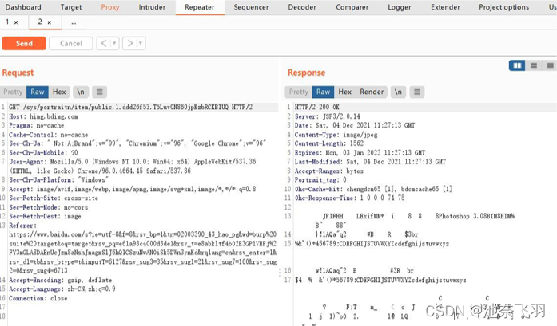Close Repeater request tab 1
Viewport: 557px width, 326px height.
pos(16,22)
